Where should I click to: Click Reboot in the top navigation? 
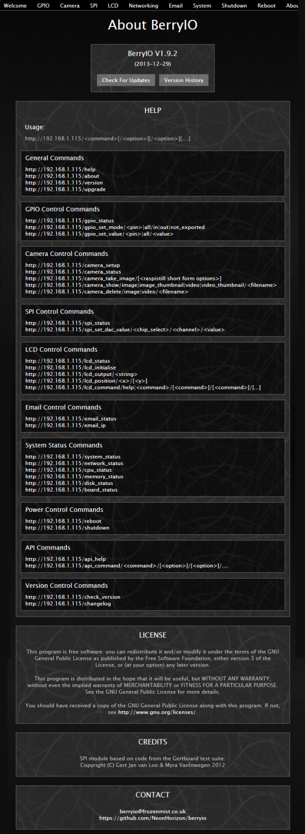tap(266, 6)
